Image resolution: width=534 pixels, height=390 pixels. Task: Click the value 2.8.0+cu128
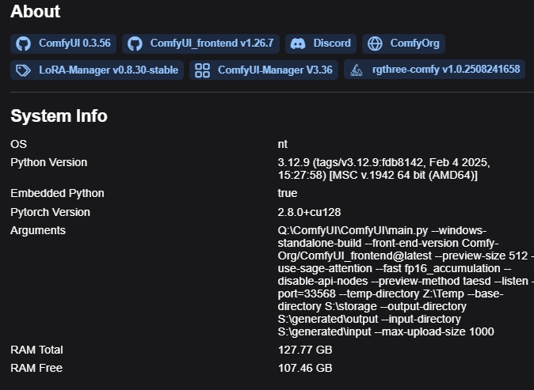(x=309, y=212)
